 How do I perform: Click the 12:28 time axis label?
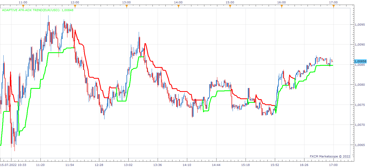[99, 165]
